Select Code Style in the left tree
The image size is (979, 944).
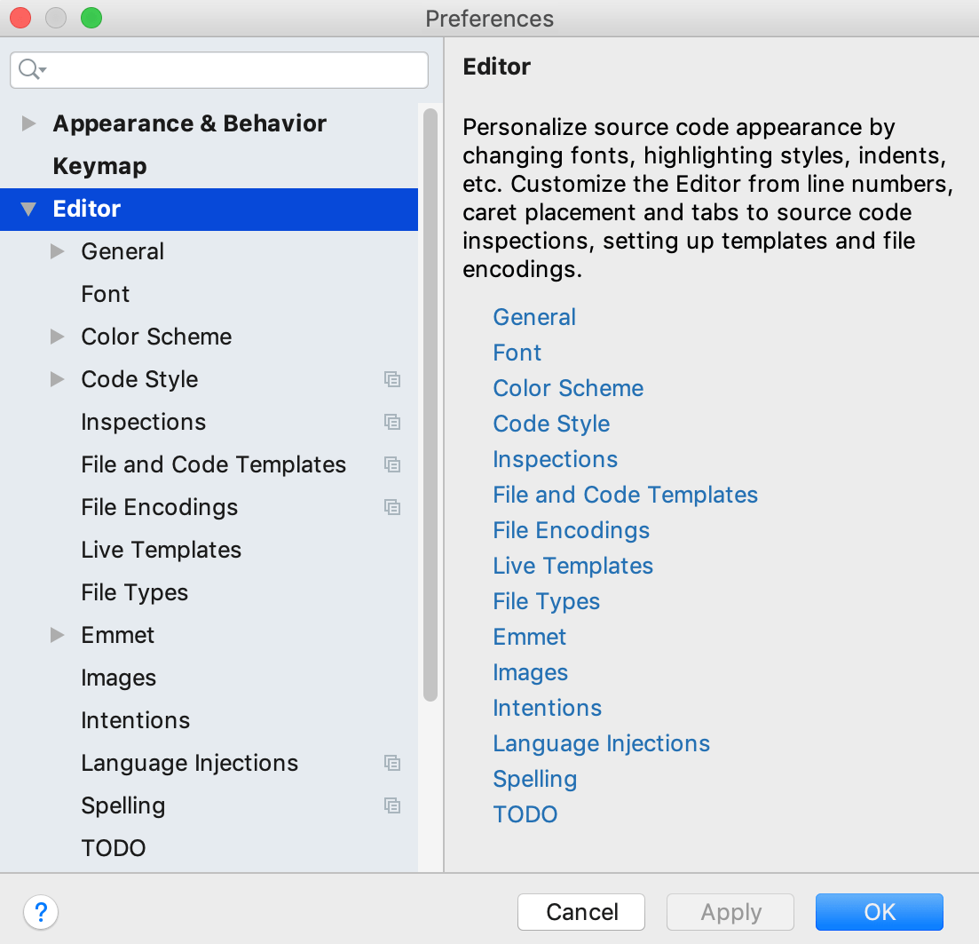139,379
